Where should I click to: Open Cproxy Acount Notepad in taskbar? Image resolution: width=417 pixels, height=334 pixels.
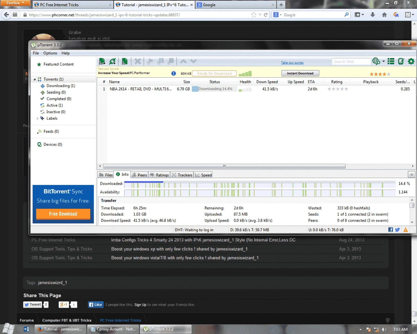[113, 329]
